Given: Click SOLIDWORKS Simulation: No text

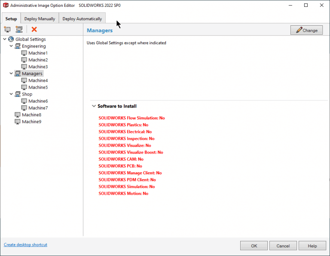Looking at the screenshot, I should 127,187.
